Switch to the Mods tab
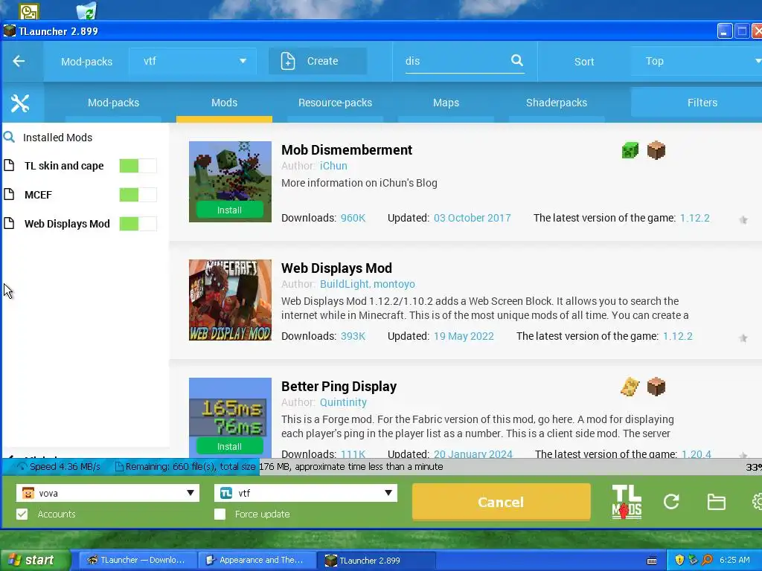The image size is (762, 571). point(224,103)
